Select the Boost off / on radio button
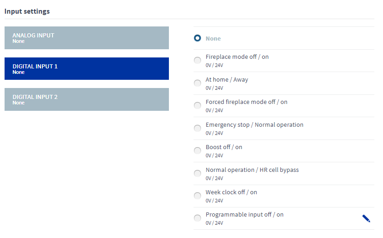The width and height of the screenshot is (383, 238). click(x=197, y=151)
